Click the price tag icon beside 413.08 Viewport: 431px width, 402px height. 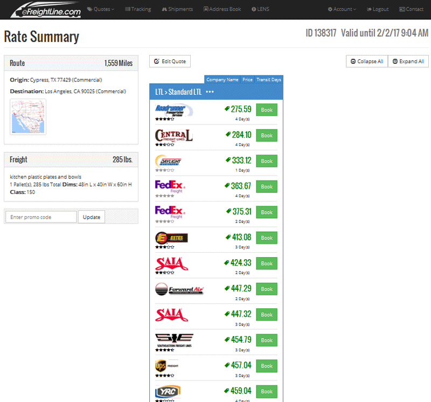coord(228,237)
